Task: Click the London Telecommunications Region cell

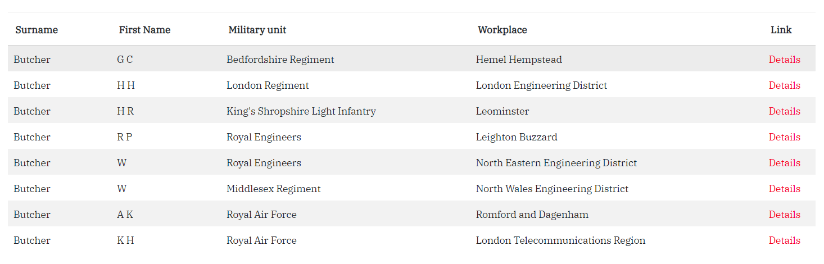Action: pyautogui.click(x=560, y=240)
